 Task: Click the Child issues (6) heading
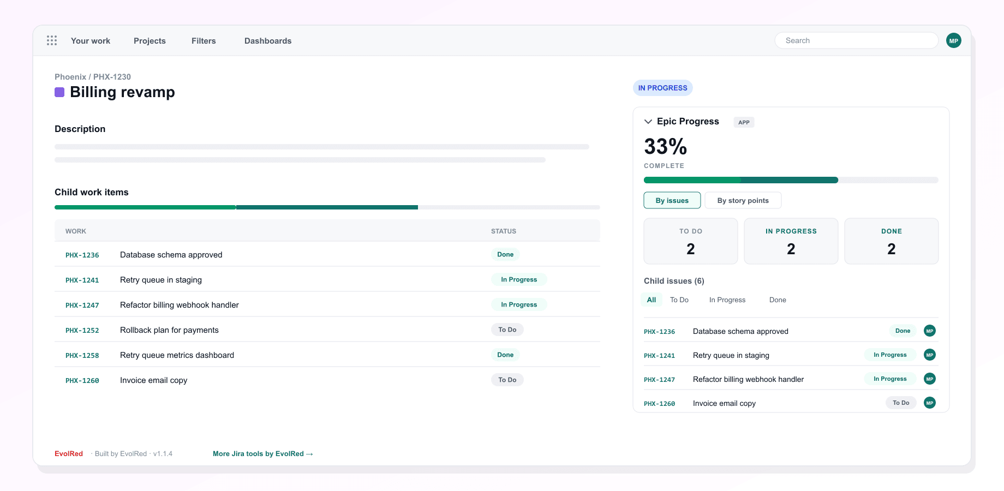pos(674,281)
